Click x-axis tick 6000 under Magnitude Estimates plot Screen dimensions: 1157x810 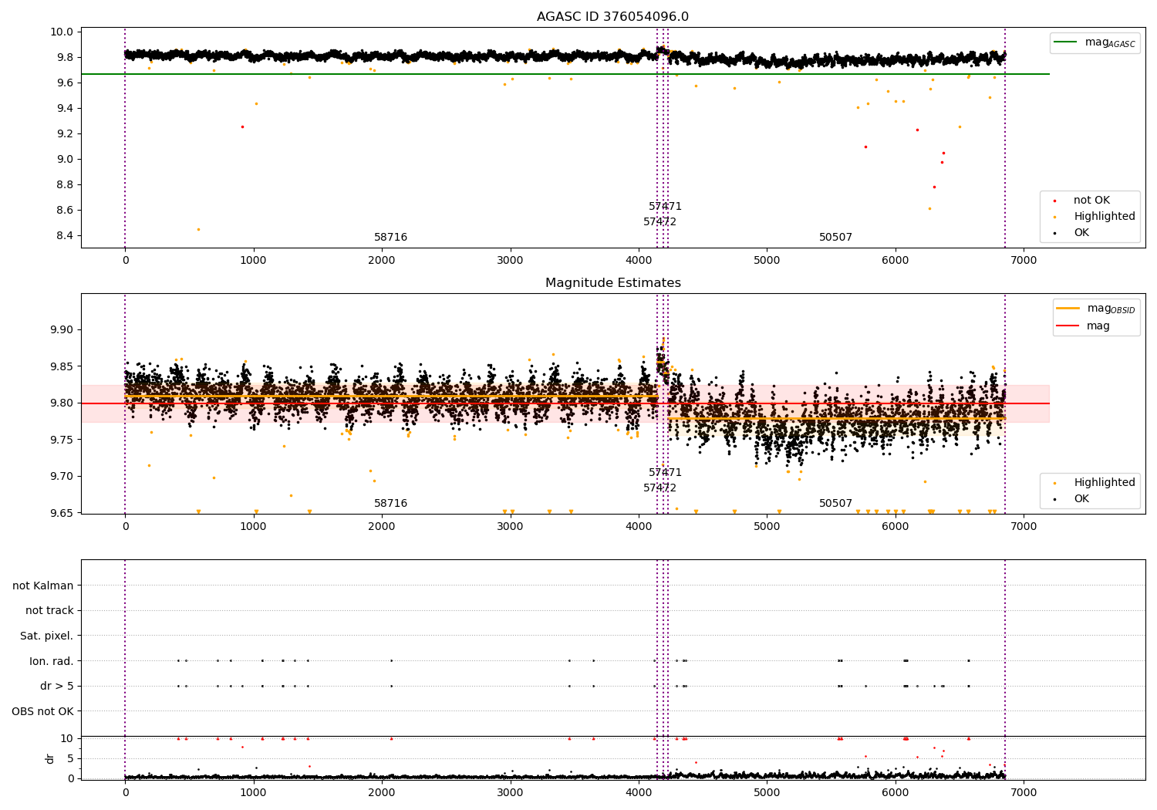click(x=895, y=527)
